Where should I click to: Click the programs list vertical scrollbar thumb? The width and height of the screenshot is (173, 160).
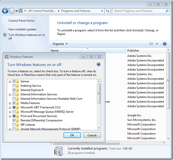click(x=168, y=80)
